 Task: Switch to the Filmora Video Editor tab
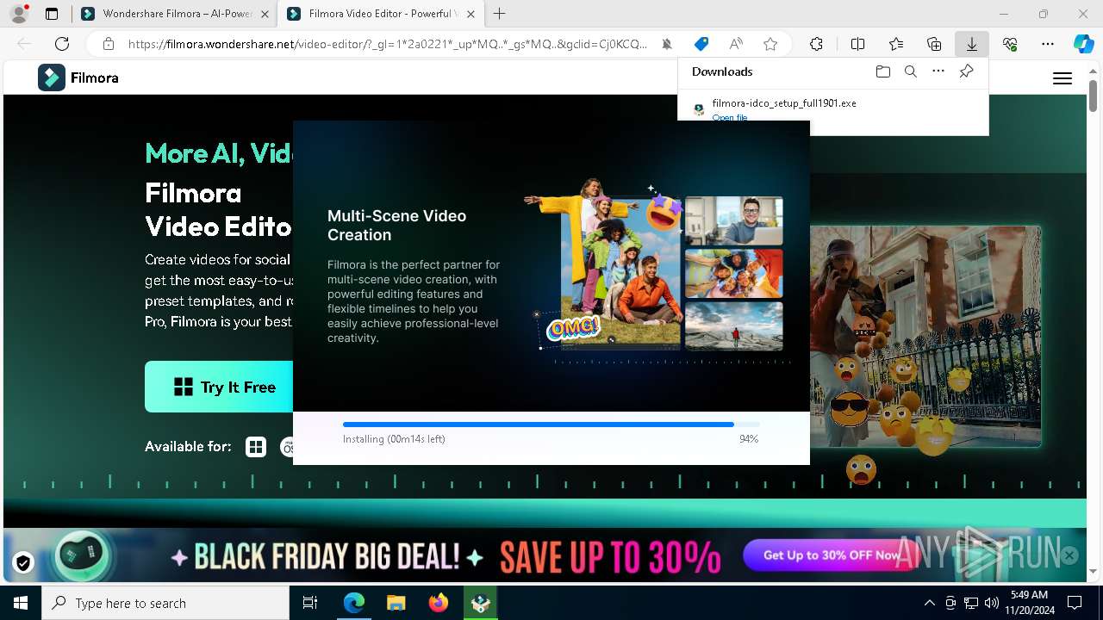pos(381,14)
